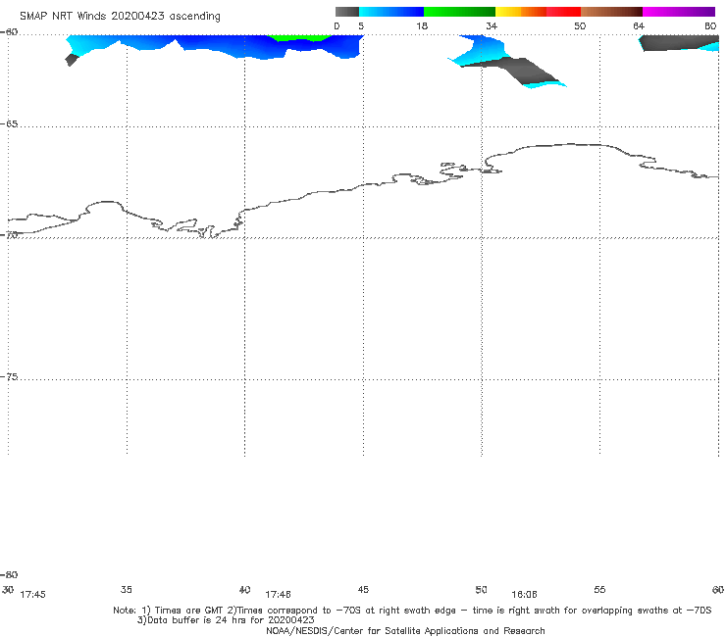
Task: Click the colorbar label 18
Action: (422, 26)
